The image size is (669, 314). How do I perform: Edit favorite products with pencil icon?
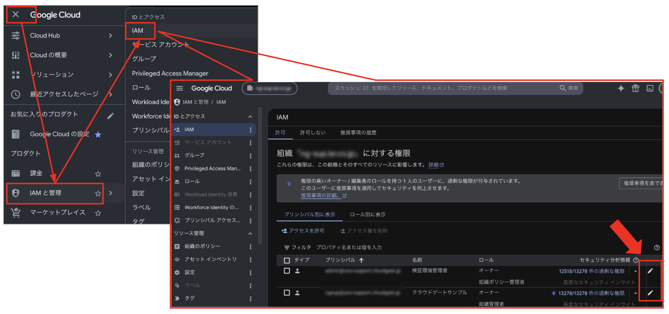111,115
